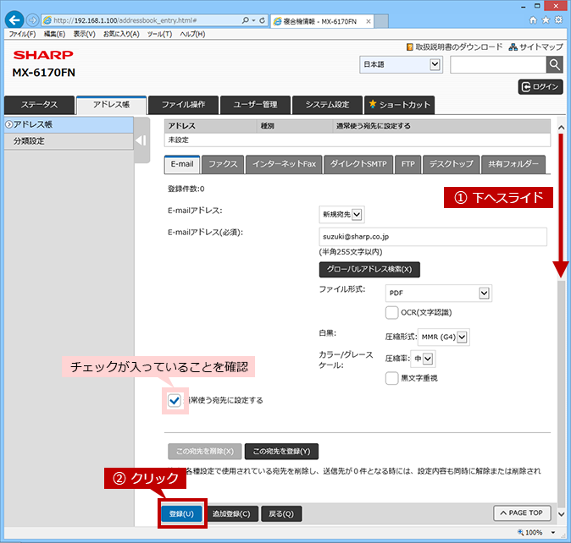571x543 pixels.
Task: Open the 表示(V) menu
Action: tap(84, 34)
